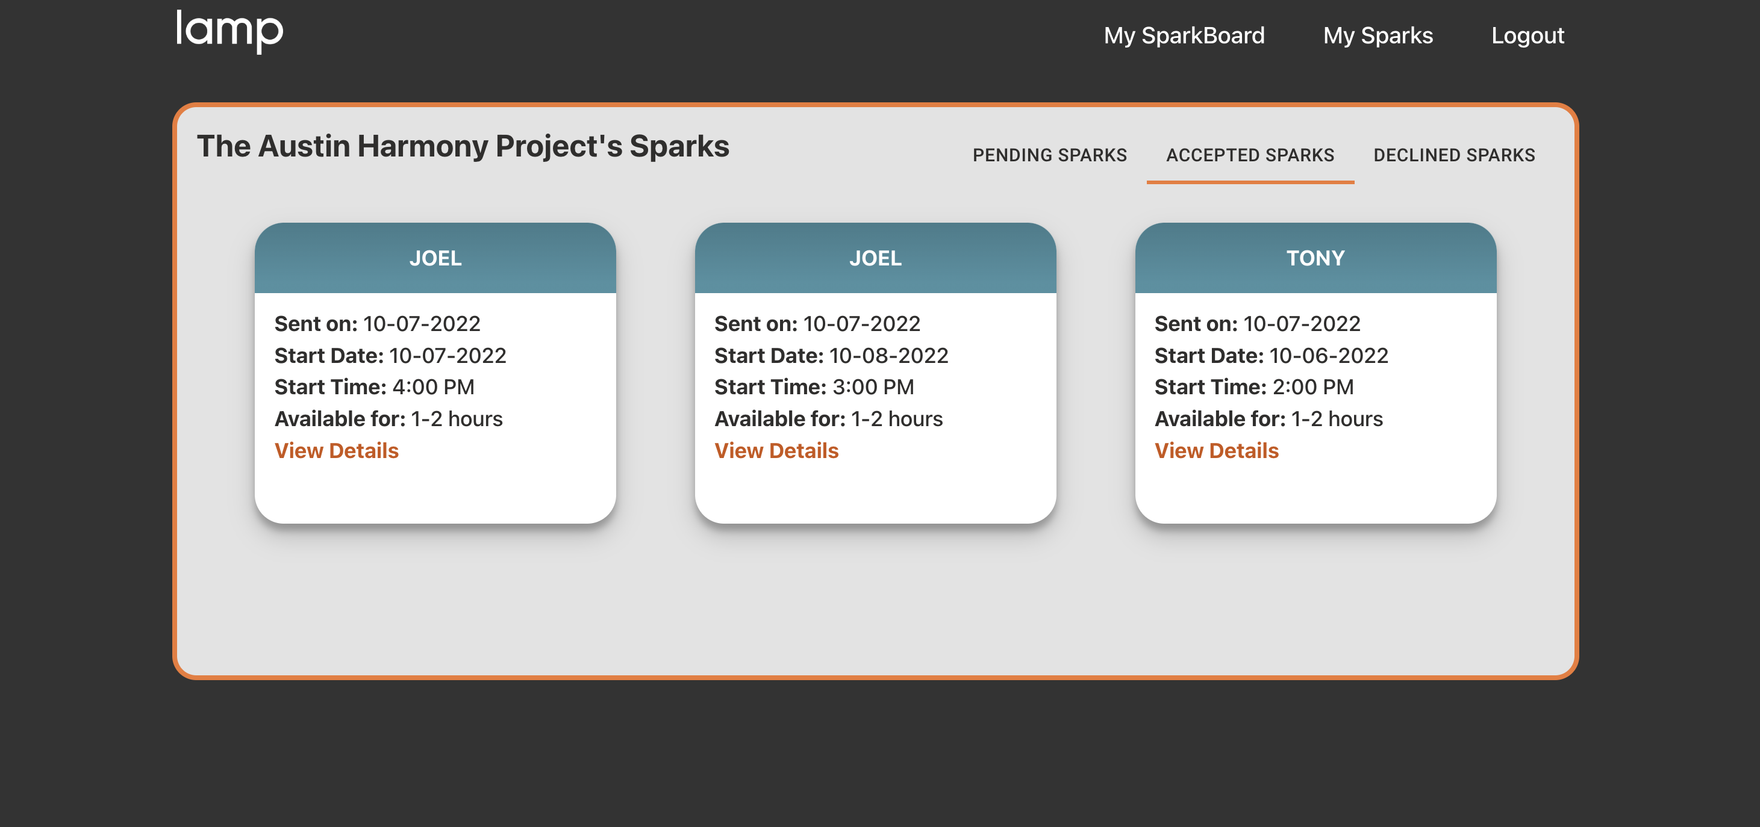1760x827 pixels.
Task: Click Logout
Action: [x=1528, y=36]
